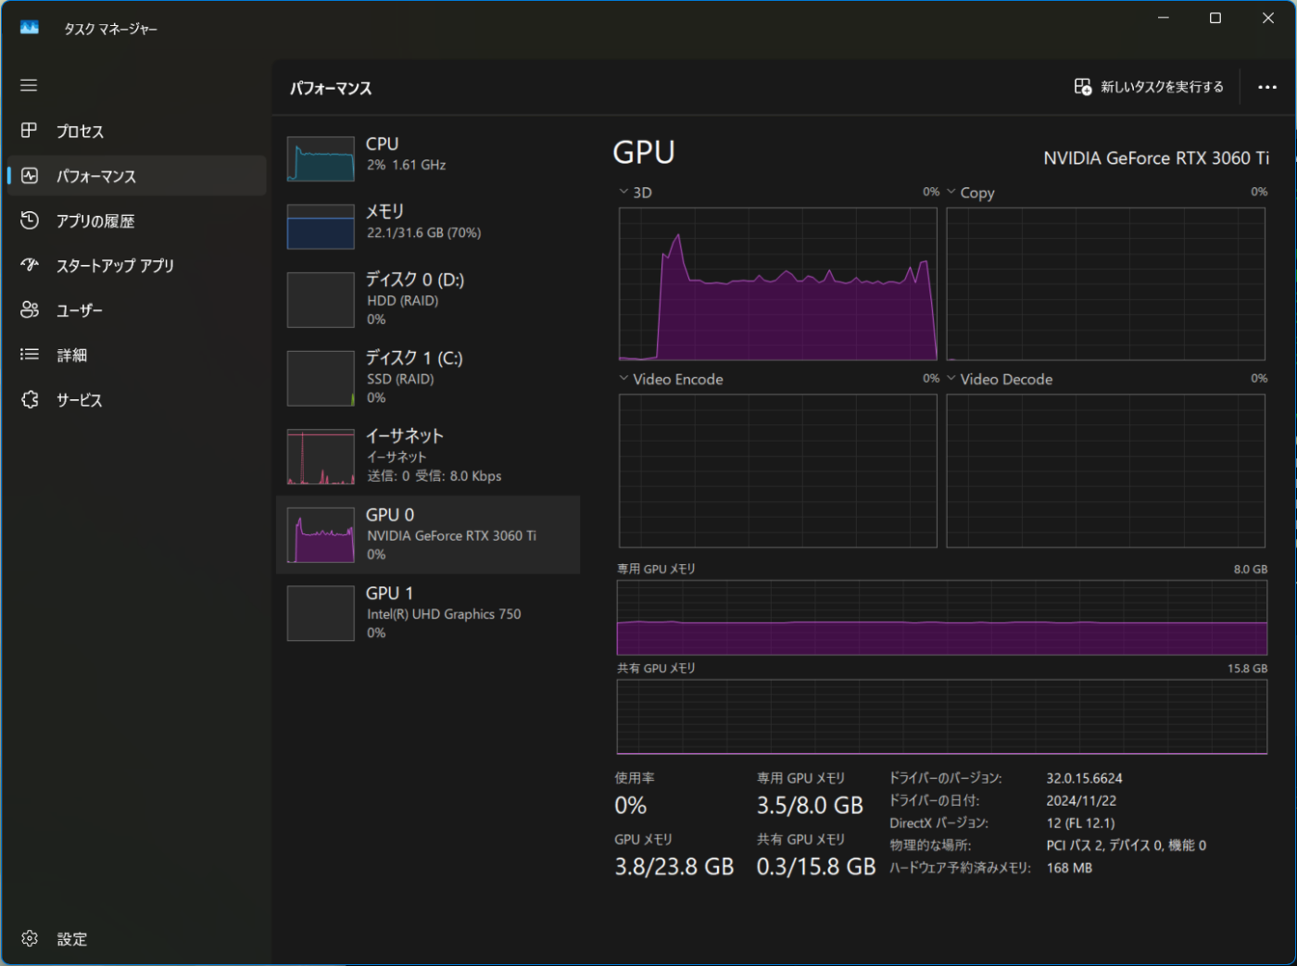The width and height of the screenshot is (1297, 966).
Task: Click the 詳細 list icon
Action: [x=30, y=355]
